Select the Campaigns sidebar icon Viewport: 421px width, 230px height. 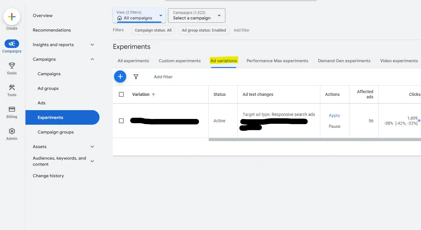pyautogui.click(x=12, y=43)
